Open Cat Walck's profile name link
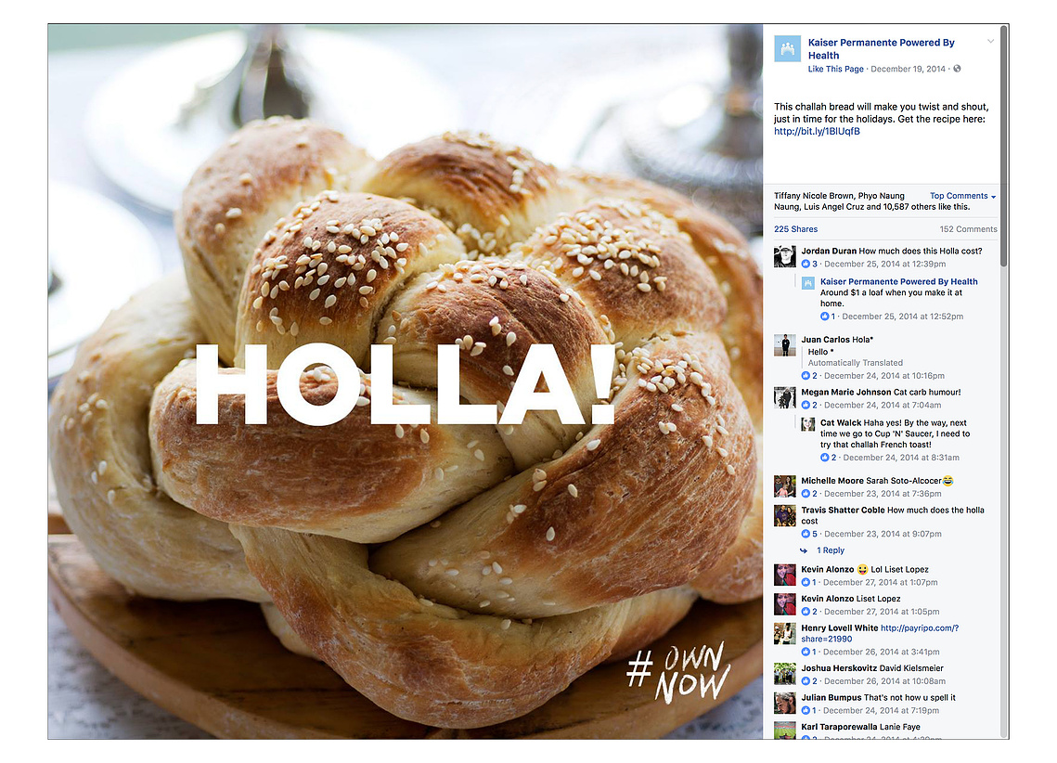This screenshot has width=1057, height=763. pos(841,423)
